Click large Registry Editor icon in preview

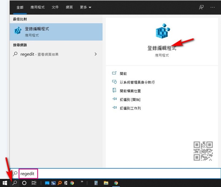(163, 31)
